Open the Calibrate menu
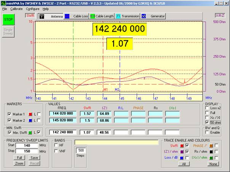The height and width of the screenshot is (172, 230). (16, 8)
